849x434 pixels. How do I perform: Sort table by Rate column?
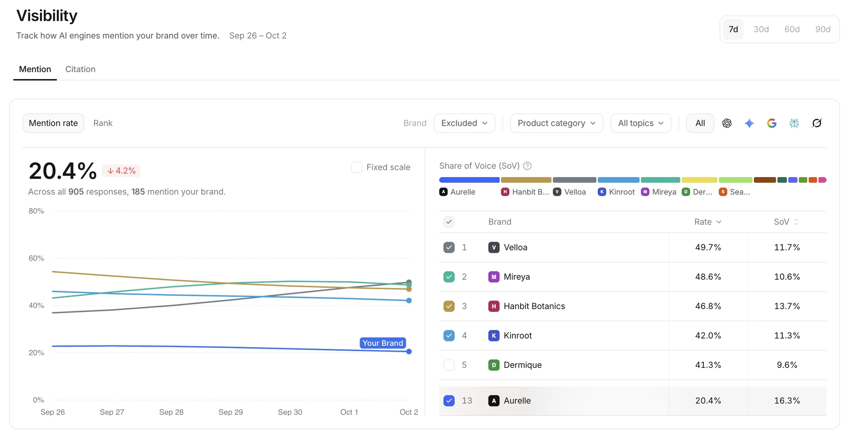tap(708, 222)
